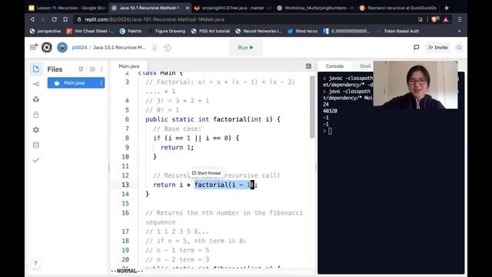
Task: Add a new folder in Files panel
Action: pos(92,69)
